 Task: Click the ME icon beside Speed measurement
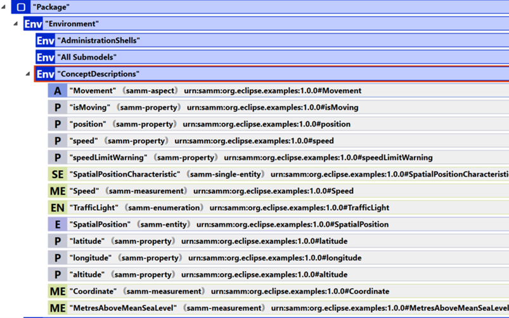point(58,191)
